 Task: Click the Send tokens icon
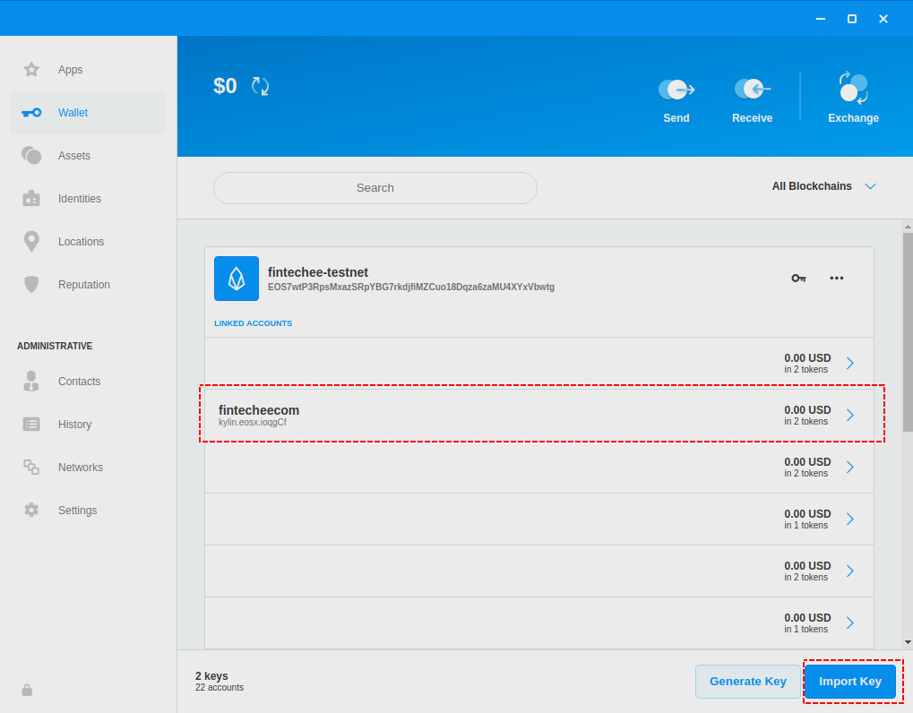tap(676, 90)
